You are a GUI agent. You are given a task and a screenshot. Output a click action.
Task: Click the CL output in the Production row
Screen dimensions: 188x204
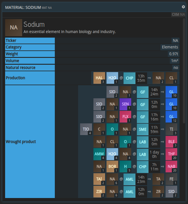[x=172, y=78]
